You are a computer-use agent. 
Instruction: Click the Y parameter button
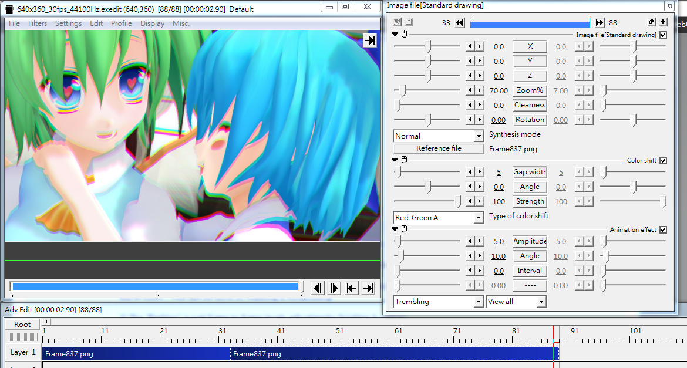530,61
